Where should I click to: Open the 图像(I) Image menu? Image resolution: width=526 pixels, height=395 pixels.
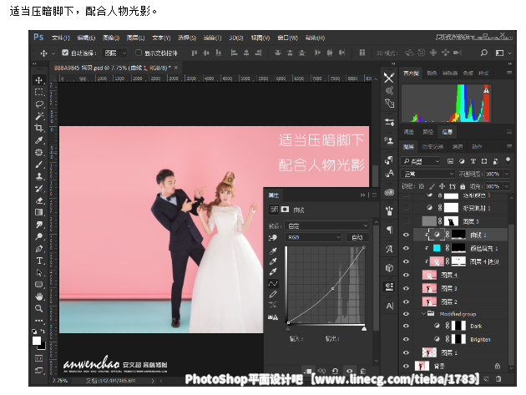tap(111, 38)
